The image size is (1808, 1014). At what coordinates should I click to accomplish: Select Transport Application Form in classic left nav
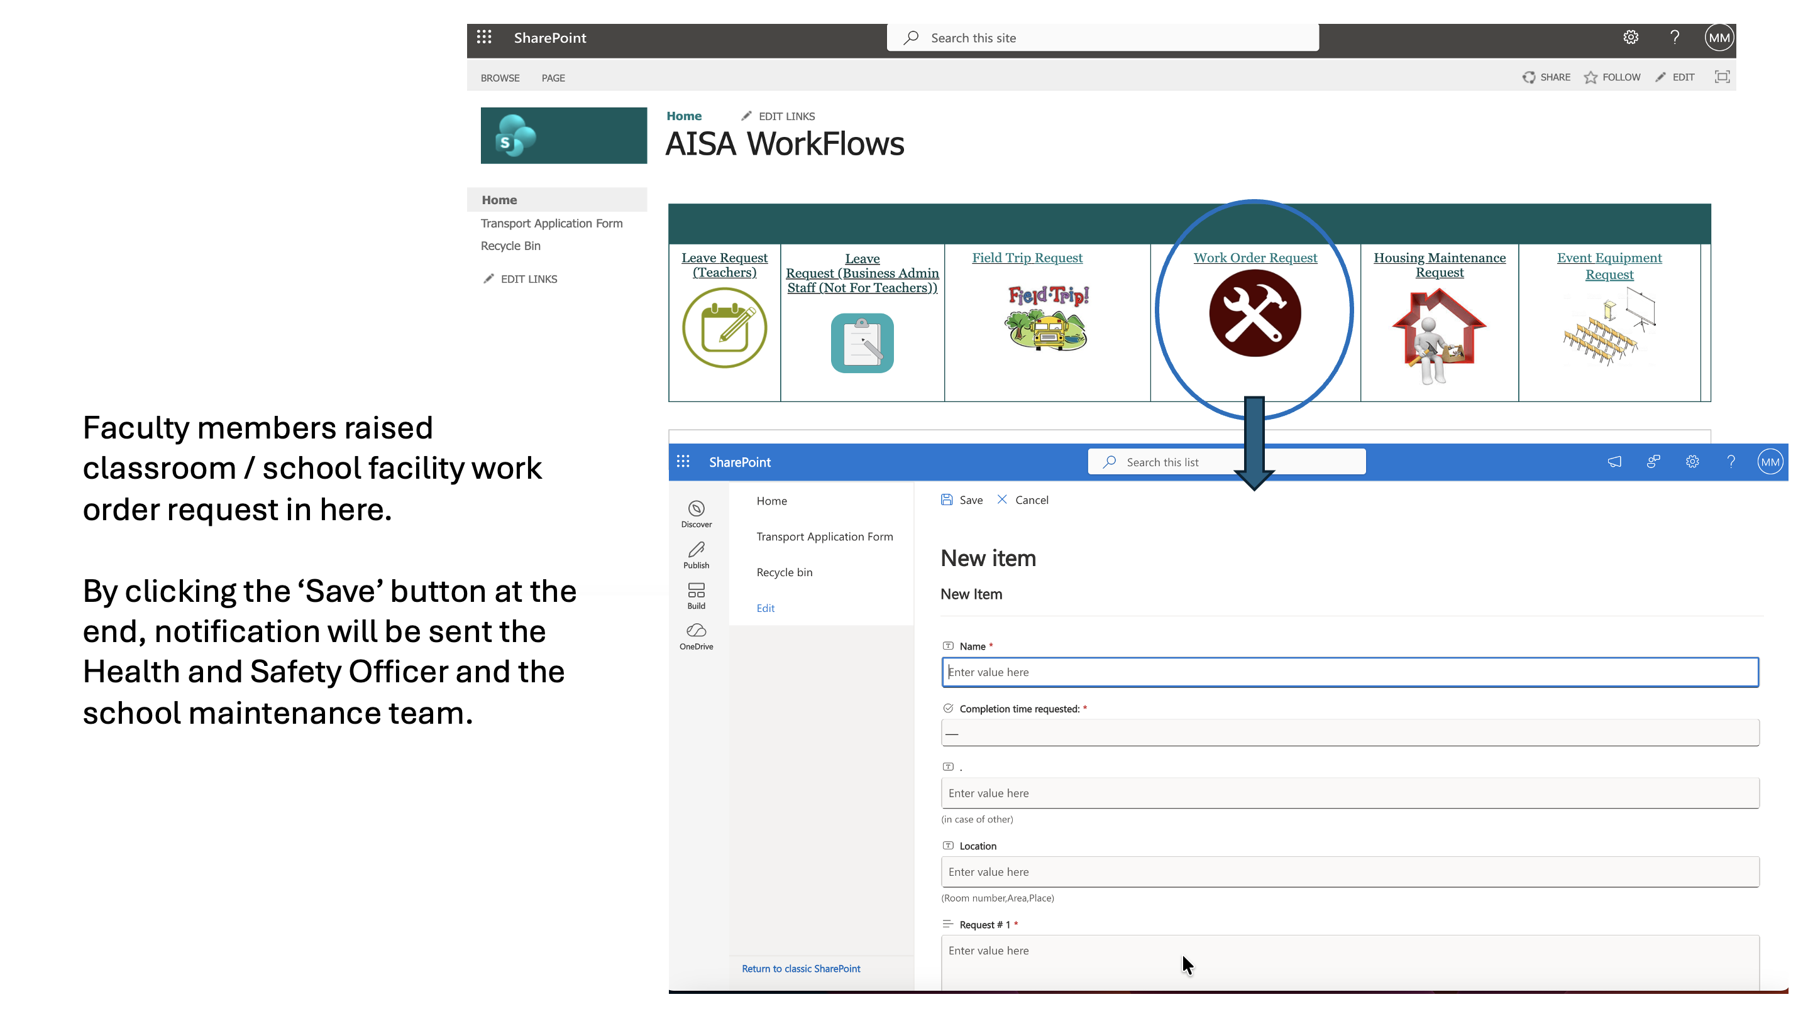(x=552, y=223)
